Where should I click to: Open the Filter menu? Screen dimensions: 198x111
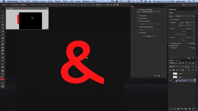65,1
